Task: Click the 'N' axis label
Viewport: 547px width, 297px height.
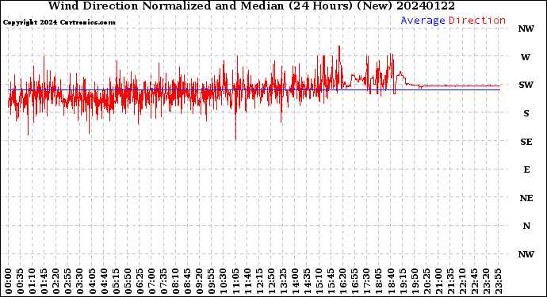Action: (x=526, y=226)
